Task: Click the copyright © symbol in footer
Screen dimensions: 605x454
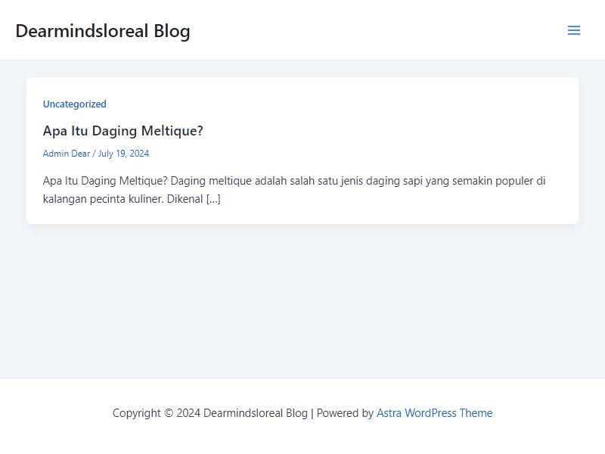Action: click(169, 412)
